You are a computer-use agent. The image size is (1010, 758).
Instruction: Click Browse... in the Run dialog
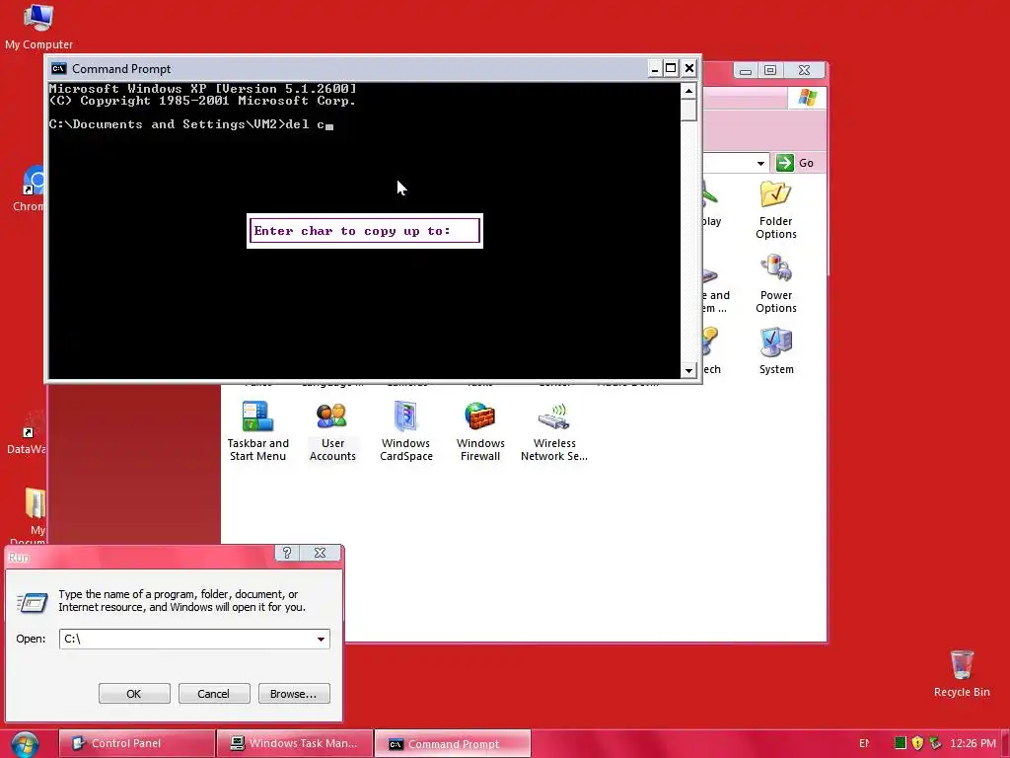(294, 694)
